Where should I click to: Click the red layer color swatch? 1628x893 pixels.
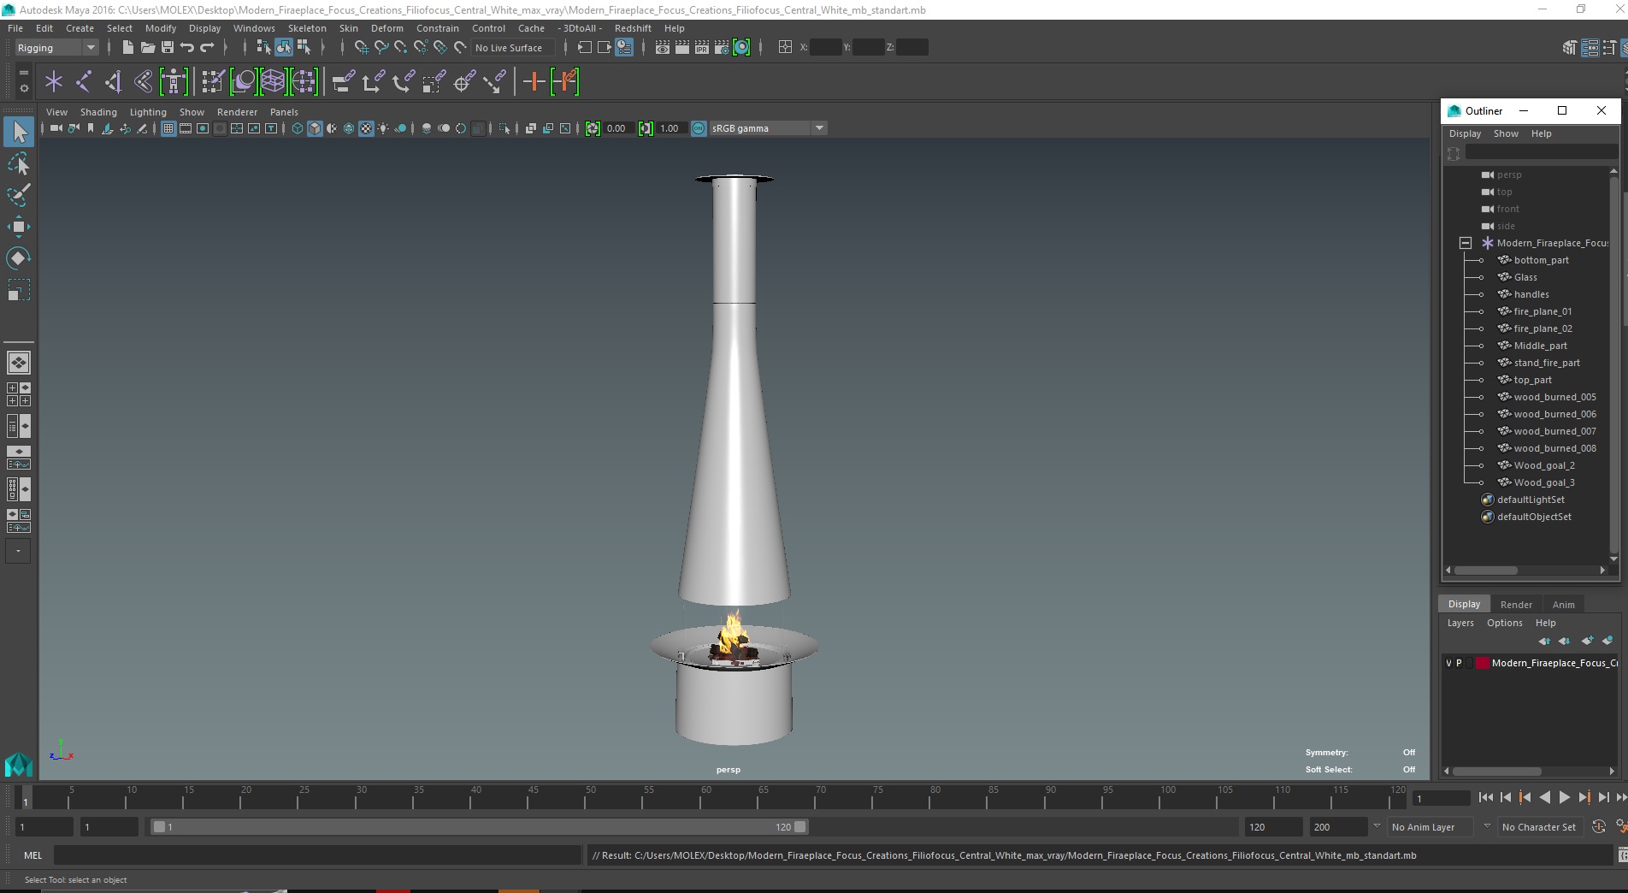pyautogui.click(x=1483, y=663)
